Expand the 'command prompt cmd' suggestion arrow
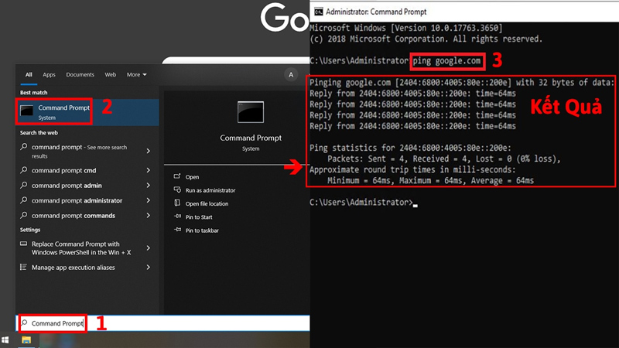 148,170
